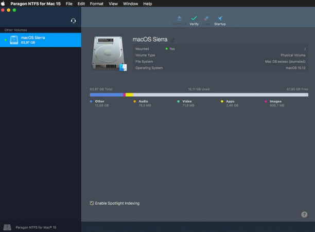Screen dimensions: 315x232
Task: Click blue Other segment of usage bar
Action: pos(106,95)
